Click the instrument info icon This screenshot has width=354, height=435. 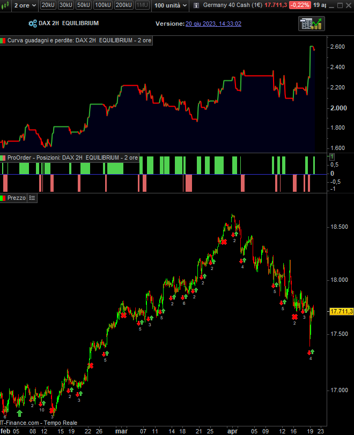click(x=196, y=5)
